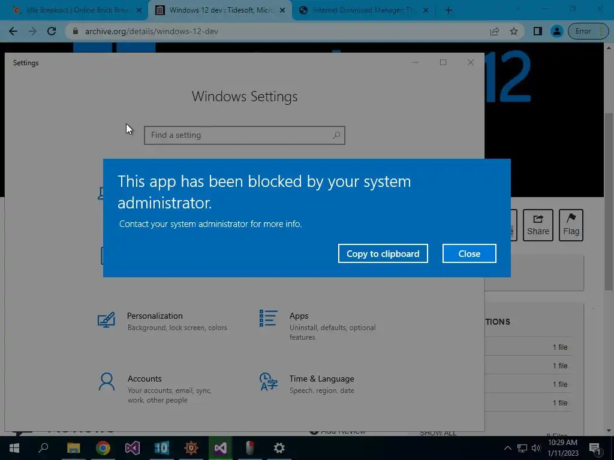Click the Share button on the archive page
Viewport: 614px width, 460px height.
point(538,225)
